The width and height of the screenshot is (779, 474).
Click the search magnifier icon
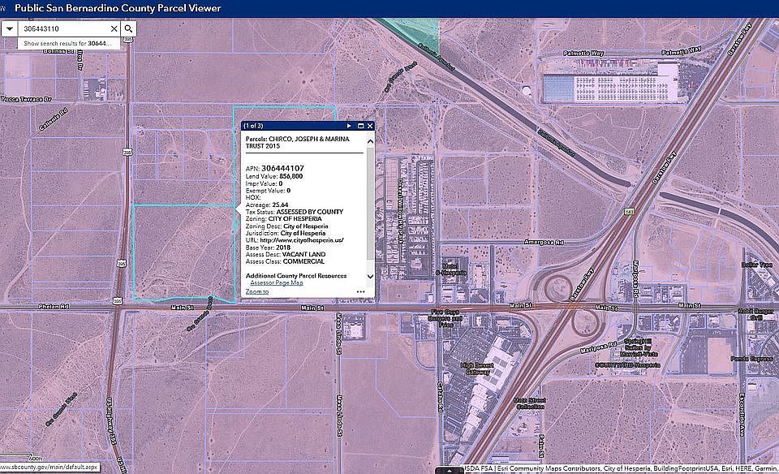pyautogui.click(x=128, y=29)
